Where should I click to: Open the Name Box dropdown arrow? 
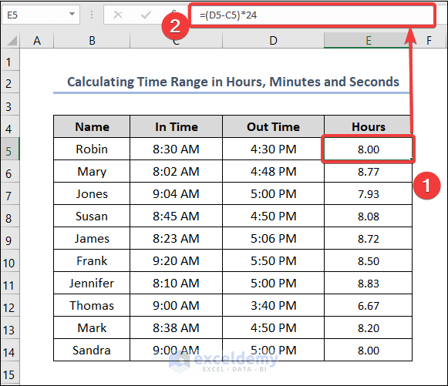click(x=72, y=14)
